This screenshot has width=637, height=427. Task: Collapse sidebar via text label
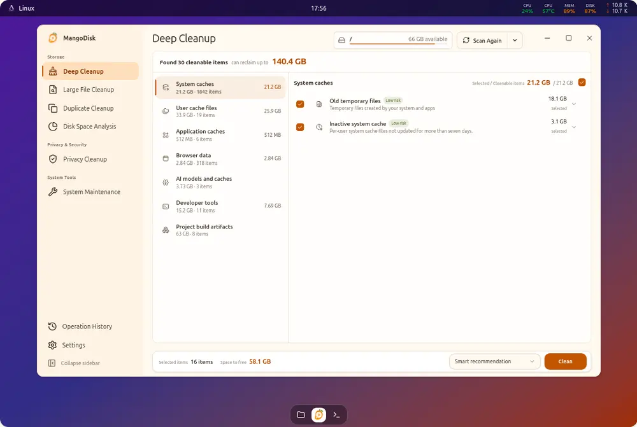coord(80,363)
